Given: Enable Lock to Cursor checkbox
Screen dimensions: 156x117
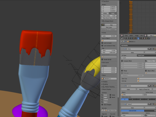Looking at the screenshot, I should pyautogui.click(x=102, y=43).
